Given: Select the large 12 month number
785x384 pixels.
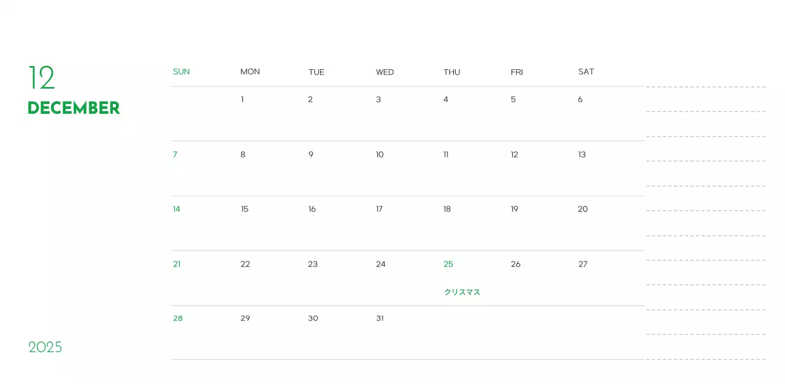Looking at the screenshot, I should [x=42, y=78].
